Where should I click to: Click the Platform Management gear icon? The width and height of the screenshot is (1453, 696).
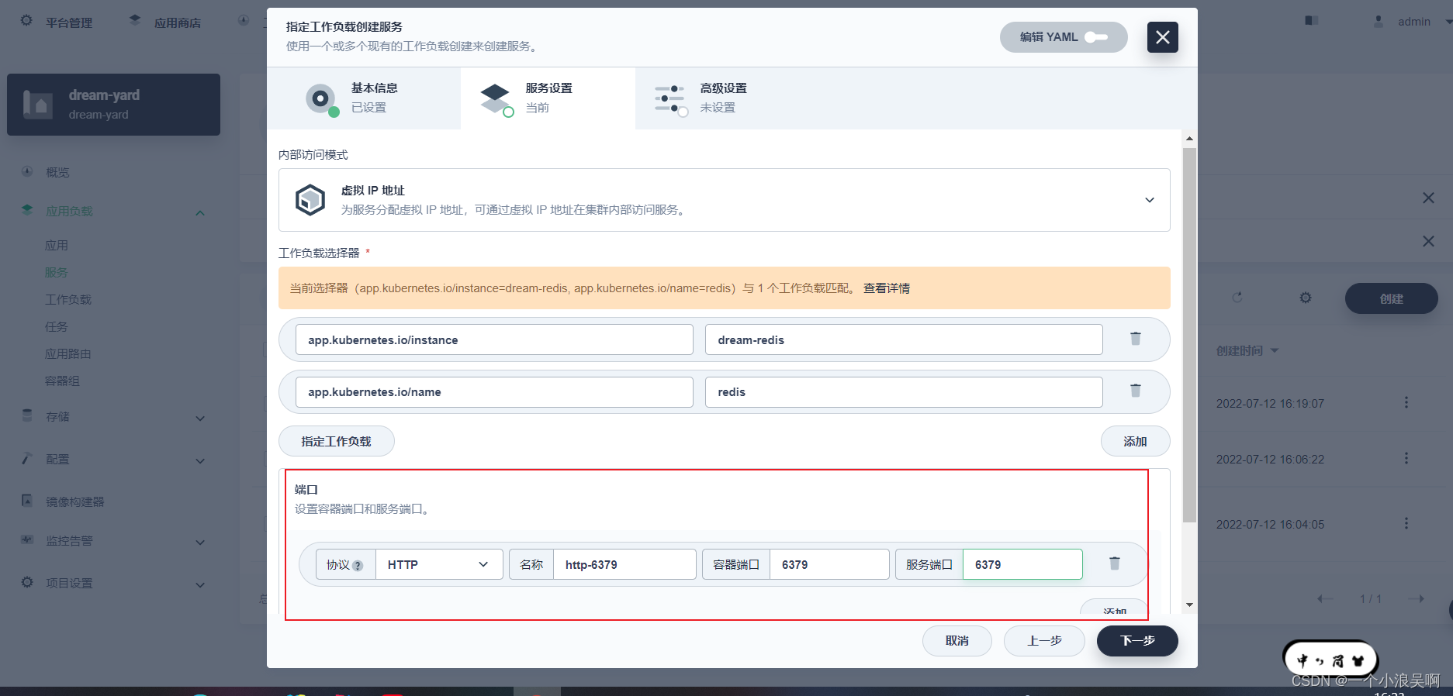26,20
